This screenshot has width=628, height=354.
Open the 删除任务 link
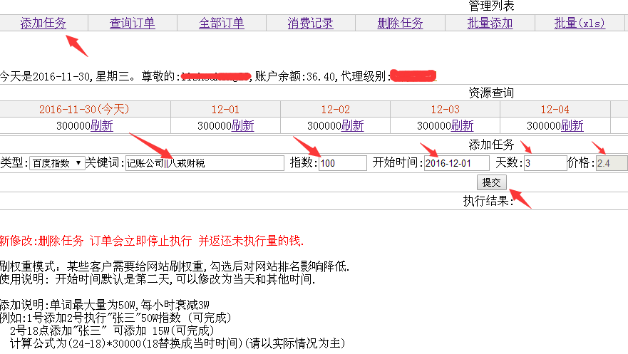[400, 24]
